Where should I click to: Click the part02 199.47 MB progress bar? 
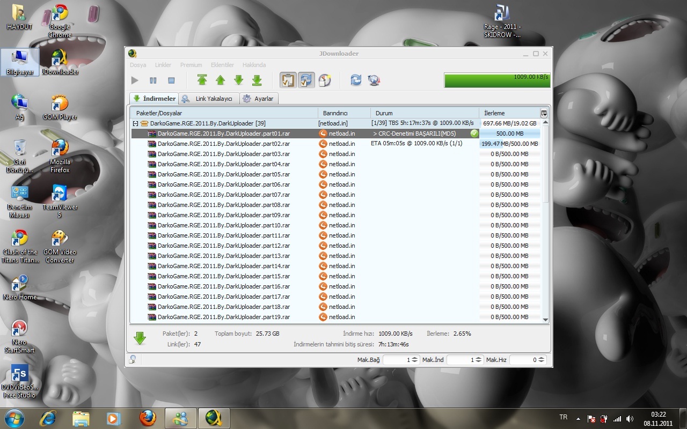pyautogui.click(x=509, y=144)
